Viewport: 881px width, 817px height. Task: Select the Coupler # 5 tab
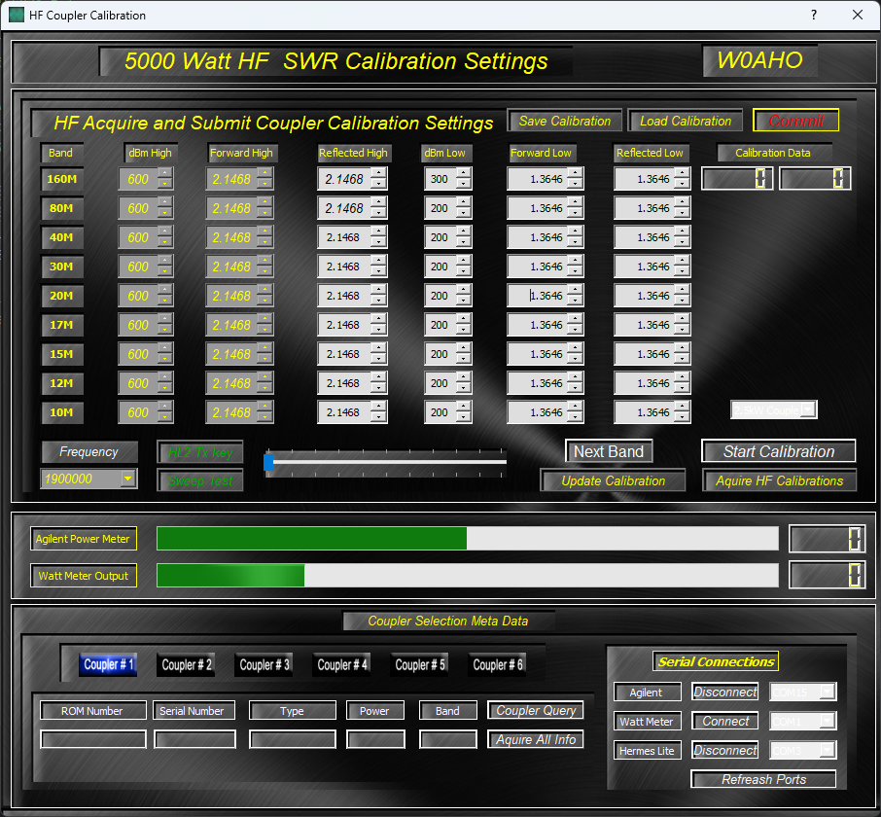click(x=419, y=664)
